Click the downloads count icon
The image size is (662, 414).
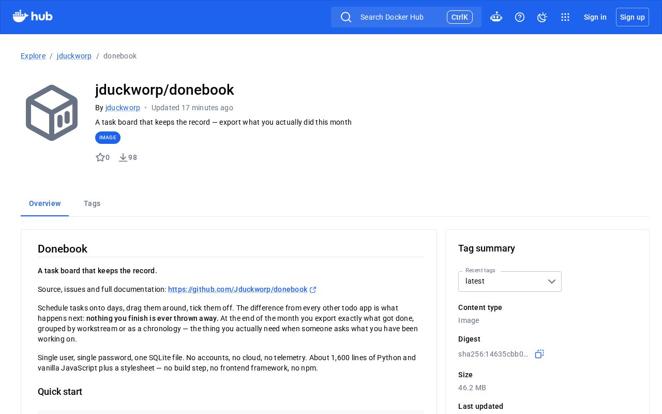[x=123, y=157]
